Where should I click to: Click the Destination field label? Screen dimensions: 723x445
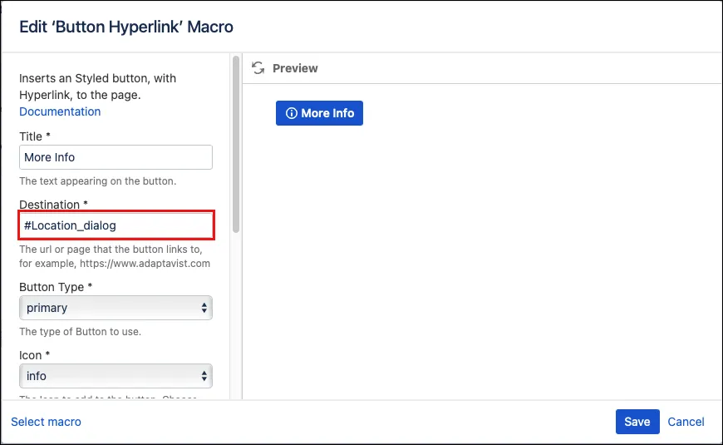[53, 205]
